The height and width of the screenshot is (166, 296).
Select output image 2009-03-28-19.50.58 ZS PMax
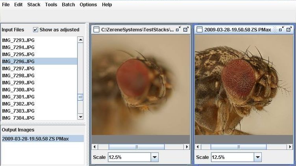click(x=43, y=139)
